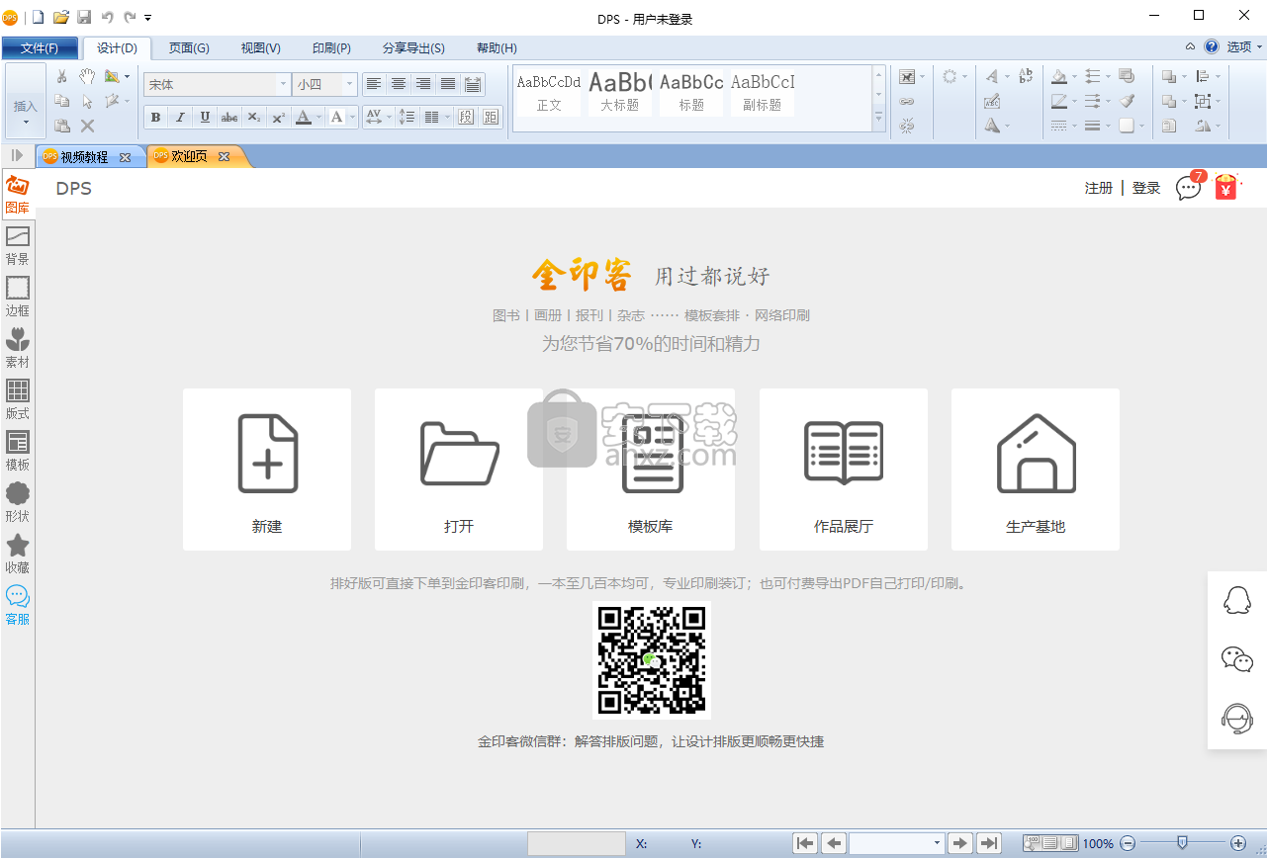Toggle bold formatting
Image resolution: width=1268 pixels, height=859 pixels.
click(x=155, y=118)
